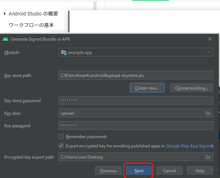Click the example.app module folder icon
The height and width of the screenshot is (178, 220).
[64, 53]
